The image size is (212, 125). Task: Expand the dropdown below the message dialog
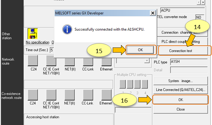(x=147, y=61)
